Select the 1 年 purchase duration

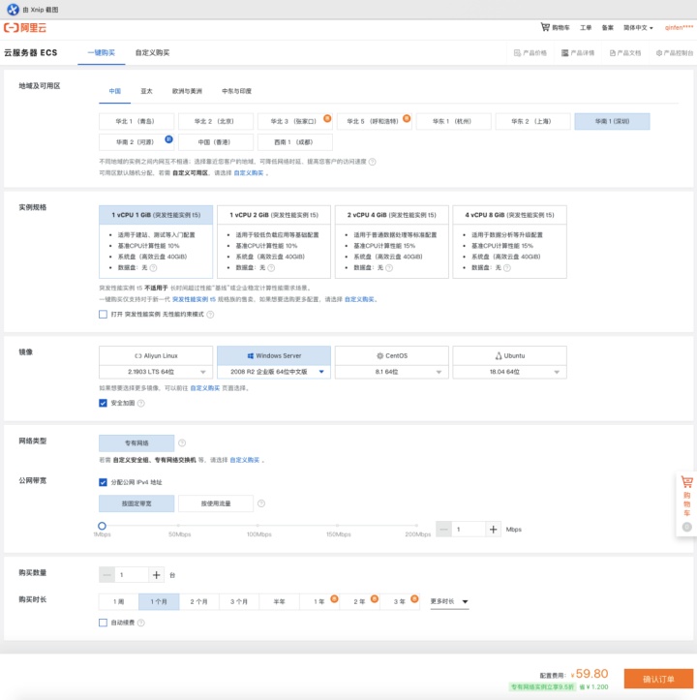tap(319, 602)
